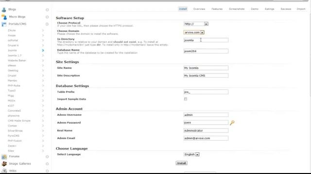Open the Reviews tab
311x174 pixels.
click(286, 9)
